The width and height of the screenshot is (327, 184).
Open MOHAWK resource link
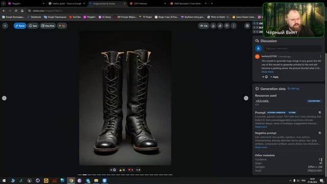[262, 101]
